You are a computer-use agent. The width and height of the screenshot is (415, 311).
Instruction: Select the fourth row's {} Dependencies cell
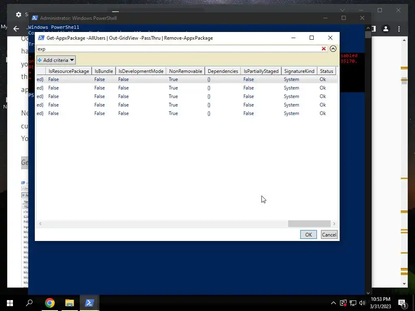[209, 105]
